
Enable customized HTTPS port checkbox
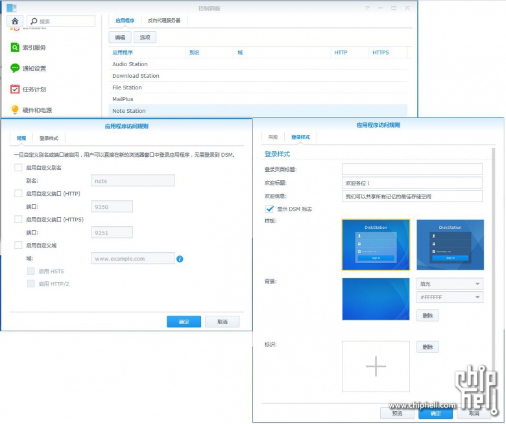coord(18,219)
